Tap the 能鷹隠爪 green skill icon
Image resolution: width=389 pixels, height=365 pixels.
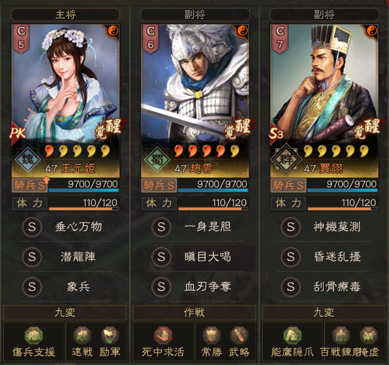pyautogui.click(x=293, y=336)
